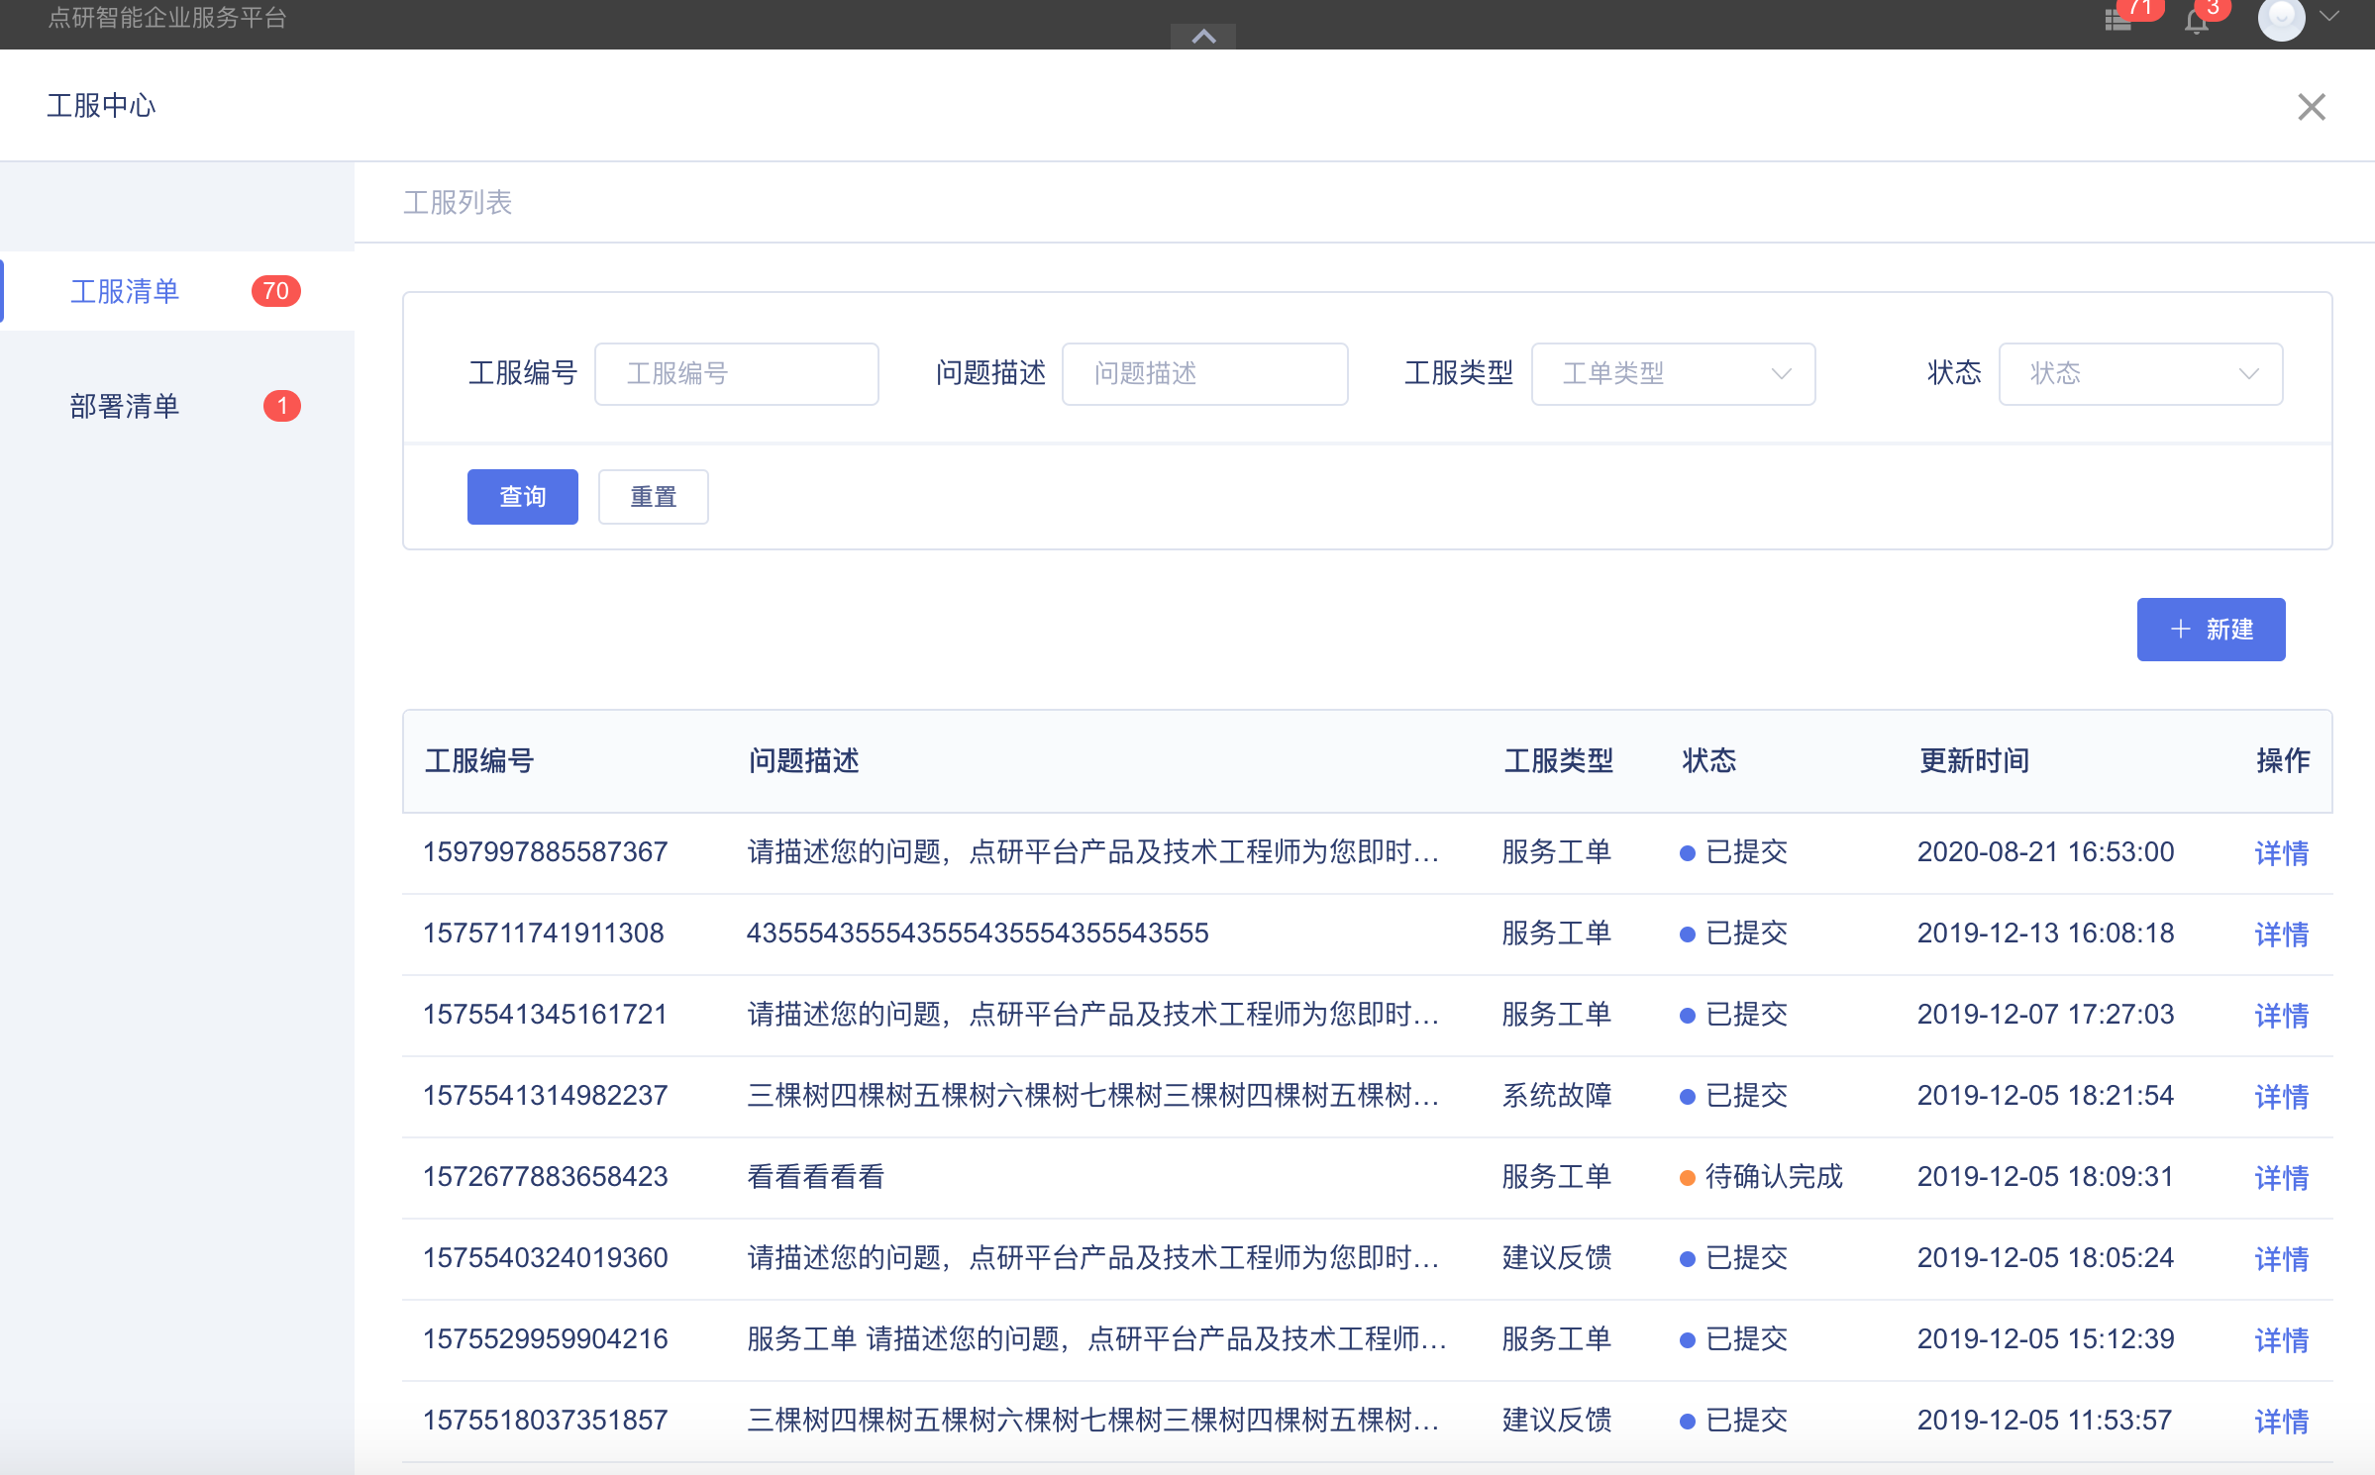The height and width of the screenshot is (1475, 2375).
Task: Select the 工服清单 sidebar item
Action: point(178,291)
